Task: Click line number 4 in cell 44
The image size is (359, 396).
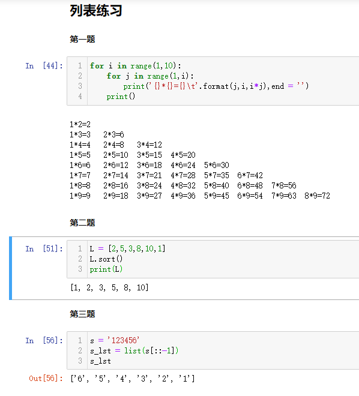Action: [80, 96]
